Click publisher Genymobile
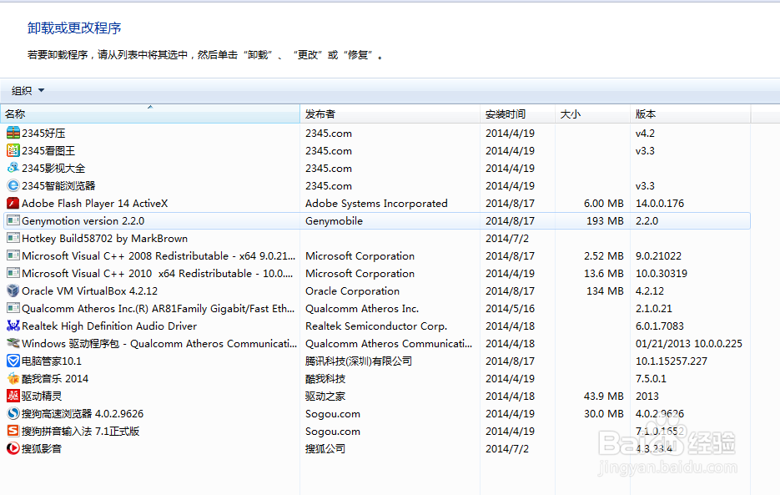Screen dimensions: 780x495 click(x=334, y=221)
